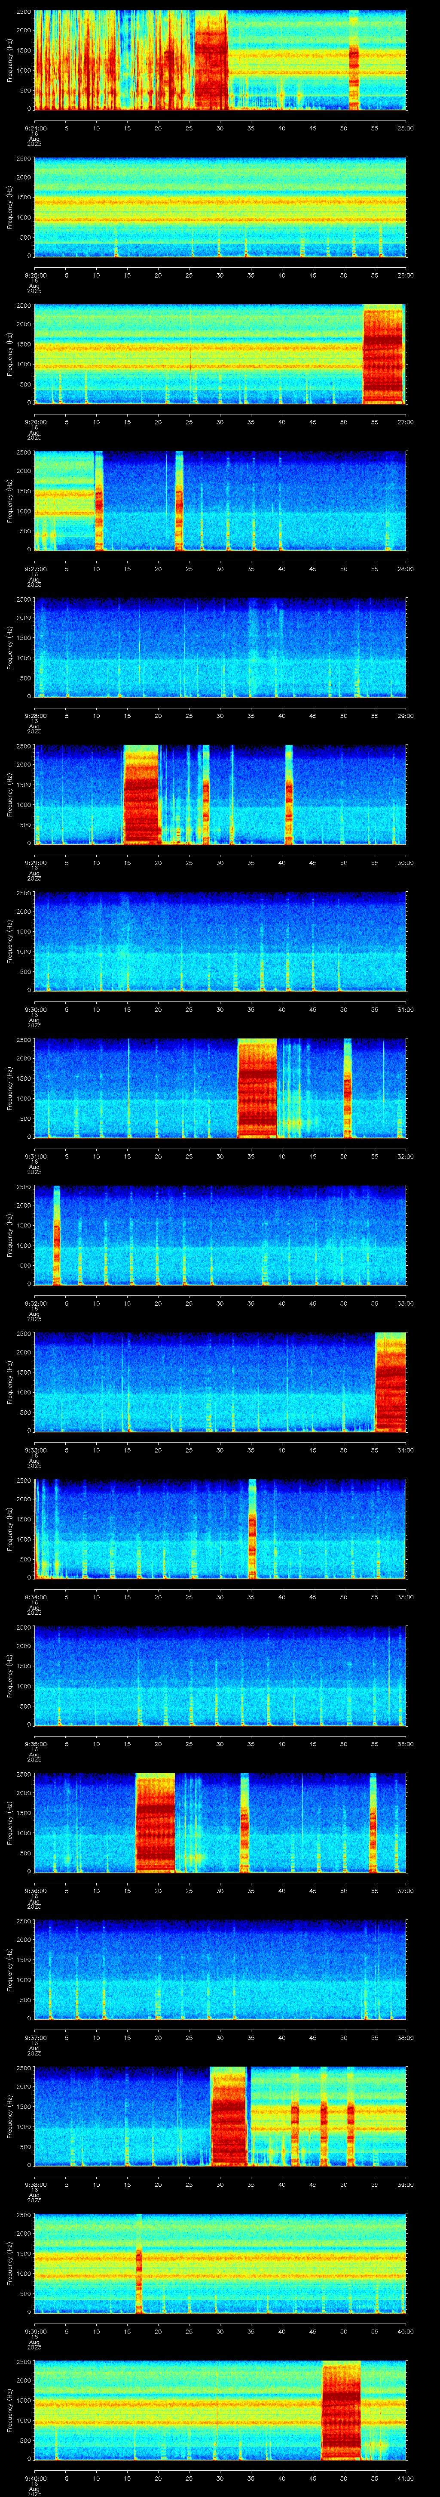This screenshot has height=2497, width=440.
Task: Click the 9:31:00 time label
Action: 35,1156
